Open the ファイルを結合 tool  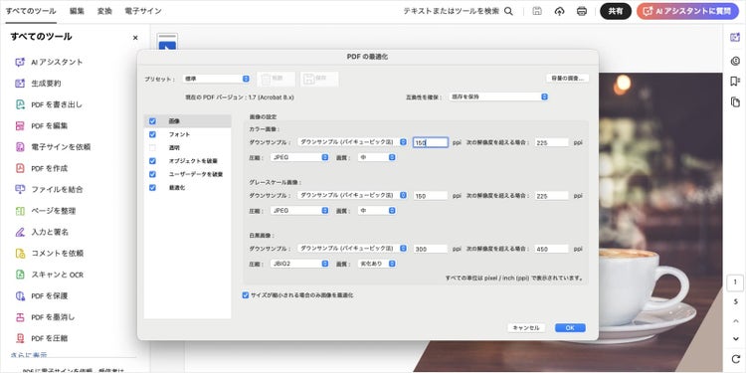pos(49,189)
